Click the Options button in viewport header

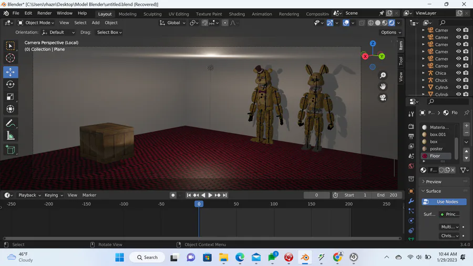(x=391, y=32)
